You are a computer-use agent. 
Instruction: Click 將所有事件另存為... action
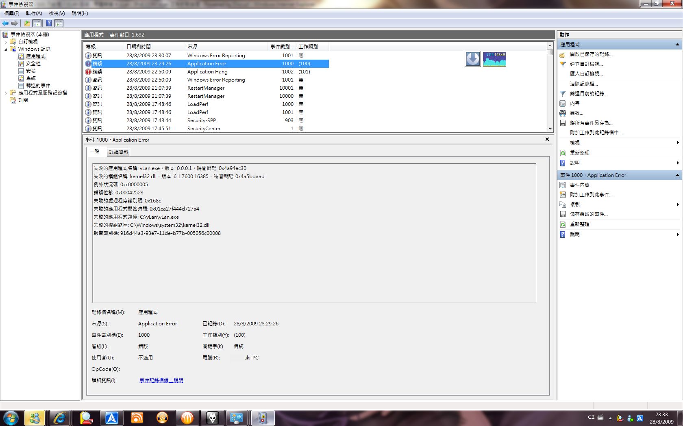[x=591, y=123]
